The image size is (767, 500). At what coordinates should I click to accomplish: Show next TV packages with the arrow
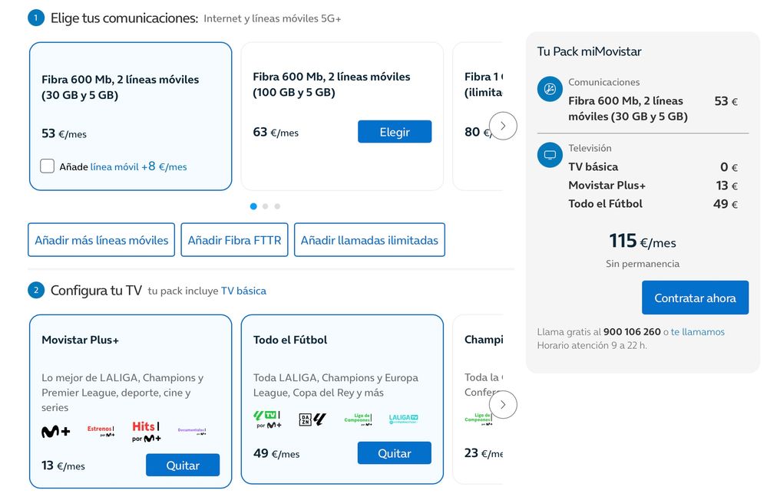tap(503, 405)
